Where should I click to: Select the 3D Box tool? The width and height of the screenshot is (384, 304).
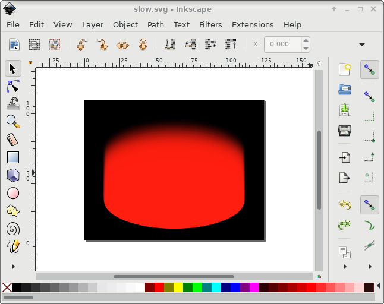(x=12, y=175)
